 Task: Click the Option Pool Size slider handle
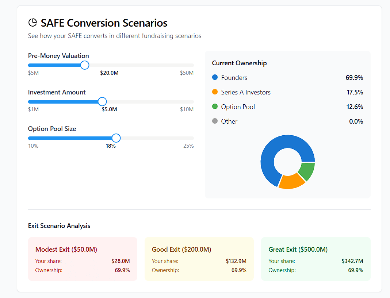(x=116, y=138)
